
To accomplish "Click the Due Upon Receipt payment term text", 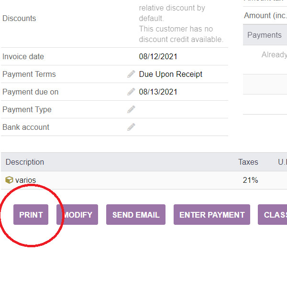I will coord(170,74).
